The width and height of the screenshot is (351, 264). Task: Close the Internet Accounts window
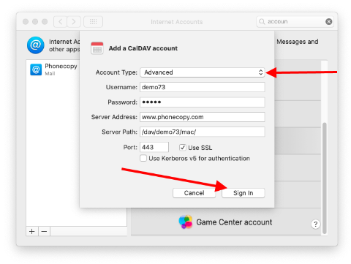click(x=26, y=22)
